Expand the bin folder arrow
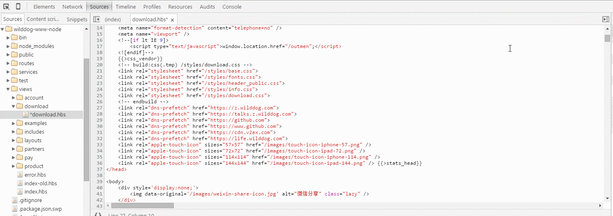Screen dimensions: 613x216 click(x=8, y=38)
